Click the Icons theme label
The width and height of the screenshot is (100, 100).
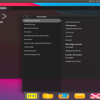pos(69,36)
